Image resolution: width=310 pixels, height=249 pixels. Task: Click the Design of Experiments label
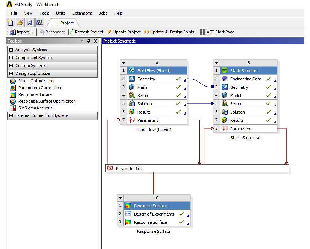[154, 214]
